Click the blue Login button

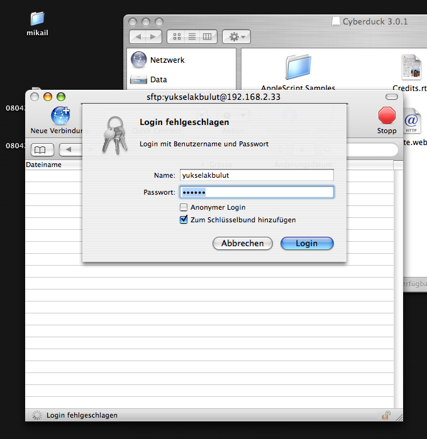pyautogui.click(x=307, y=243)
